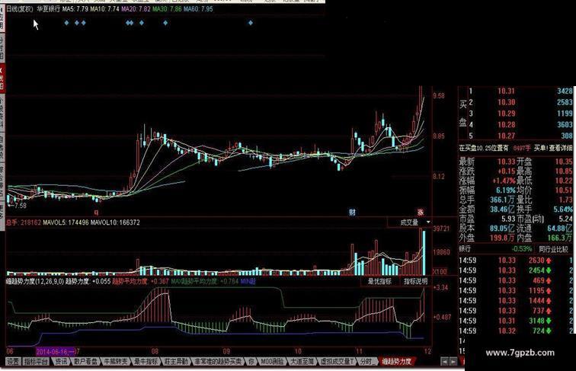The image size is (576, 371).
Task: Click the 9.58 price axis label
Action: (439, 96)
